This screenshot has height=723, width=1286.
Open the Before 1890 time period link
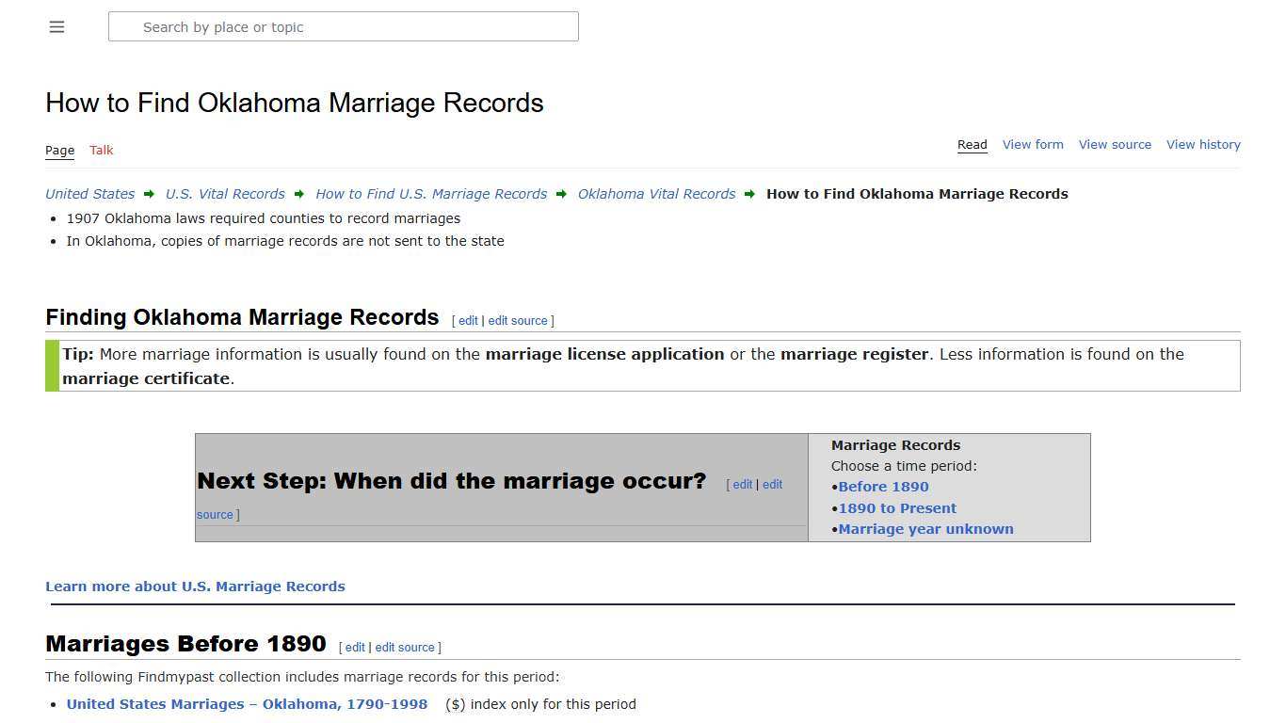883,487
